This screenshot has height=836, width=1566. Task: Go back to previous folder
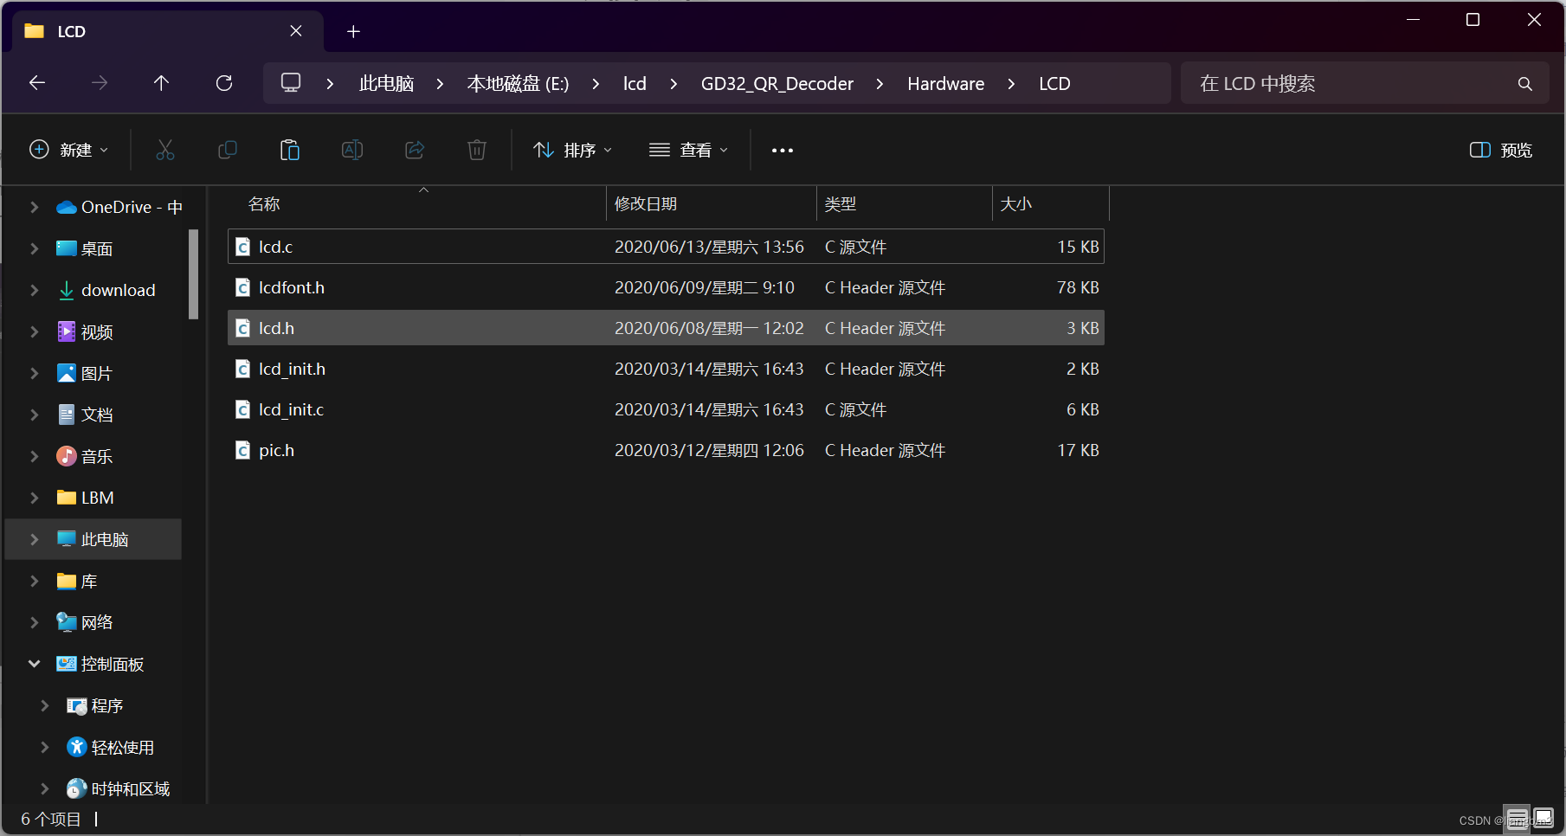click(x=37, y=83)
